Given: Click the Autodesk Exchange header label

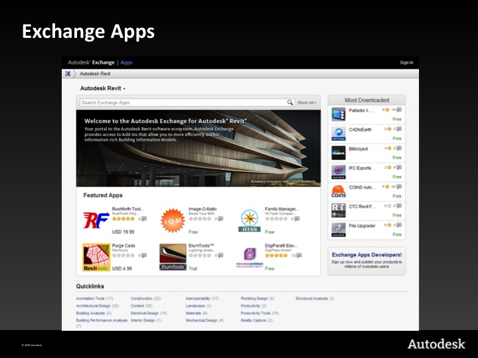Looking at the screenshot, I should pyautogui.click(x=91, y=62).
